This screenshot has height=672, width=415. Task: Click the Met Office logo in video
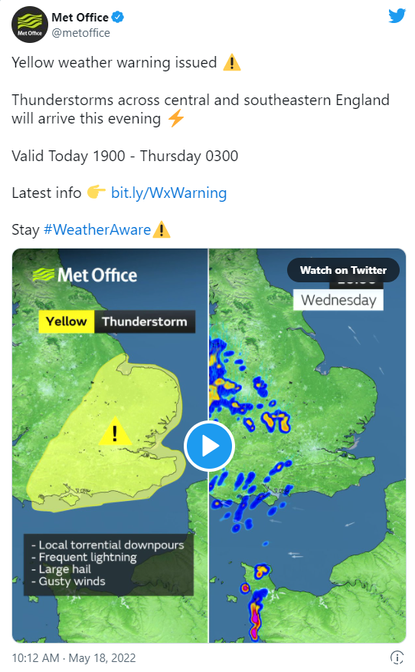point(85,275)
